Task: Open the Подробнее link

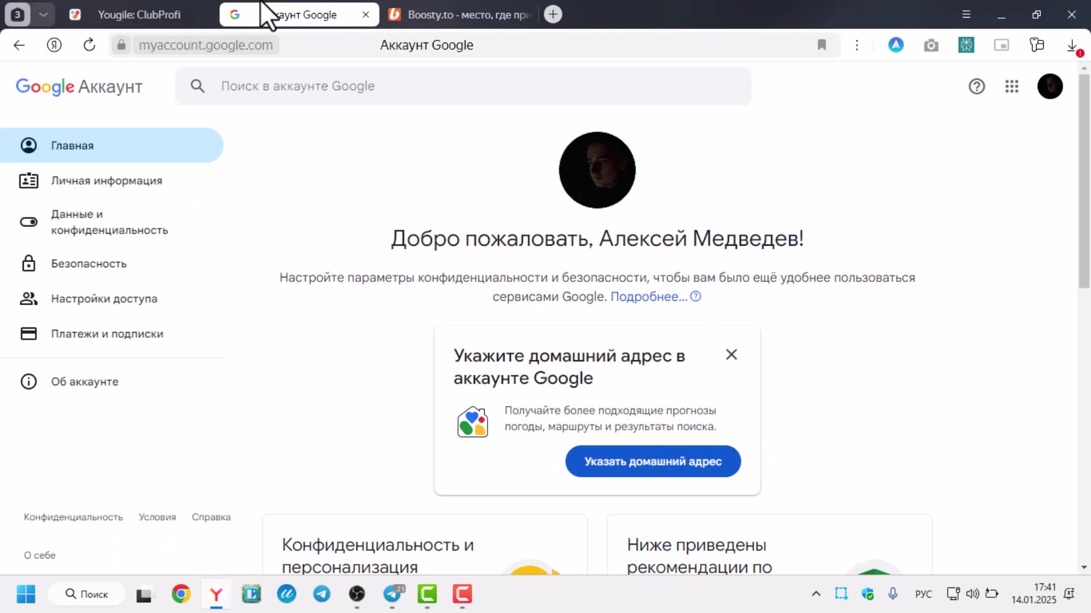Action: [x=648, y=296]
